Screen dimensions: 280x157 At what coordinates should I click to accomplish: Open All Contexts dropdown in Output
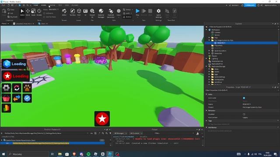136,133
